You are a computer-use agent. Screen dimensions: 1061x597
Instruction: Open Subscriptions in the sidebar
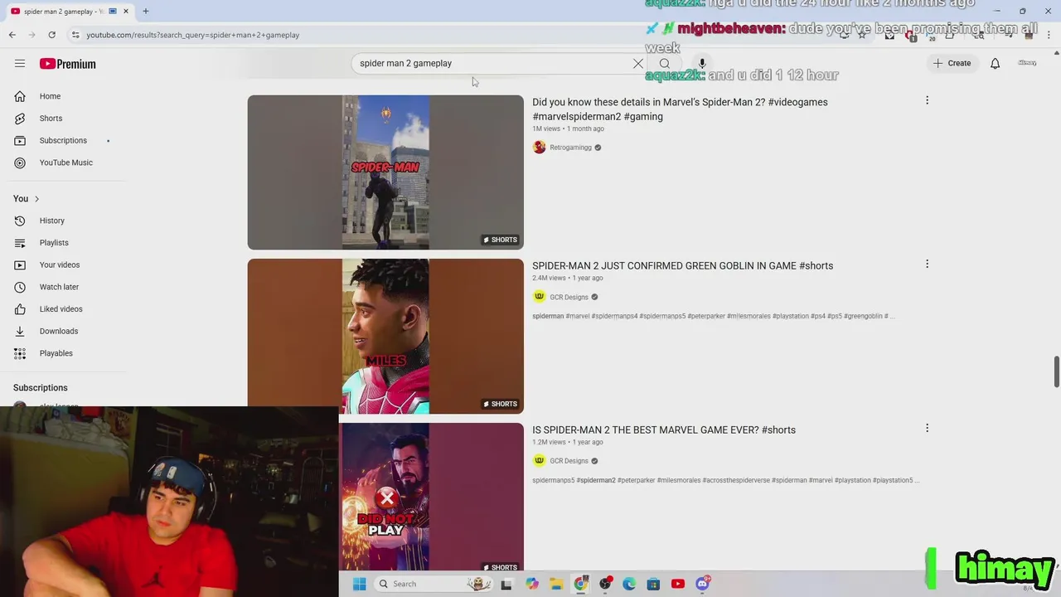[63, 140]
